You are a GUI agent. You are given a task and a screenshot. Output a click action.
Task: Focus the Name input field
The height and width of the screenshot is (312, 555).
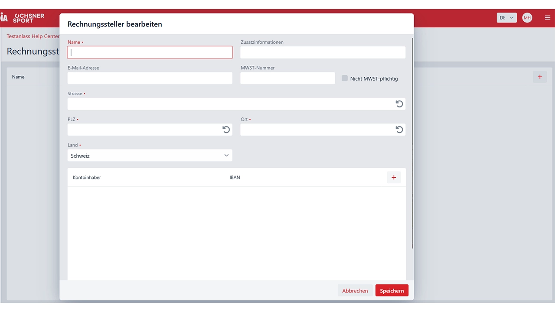click(x=150, y=52)
